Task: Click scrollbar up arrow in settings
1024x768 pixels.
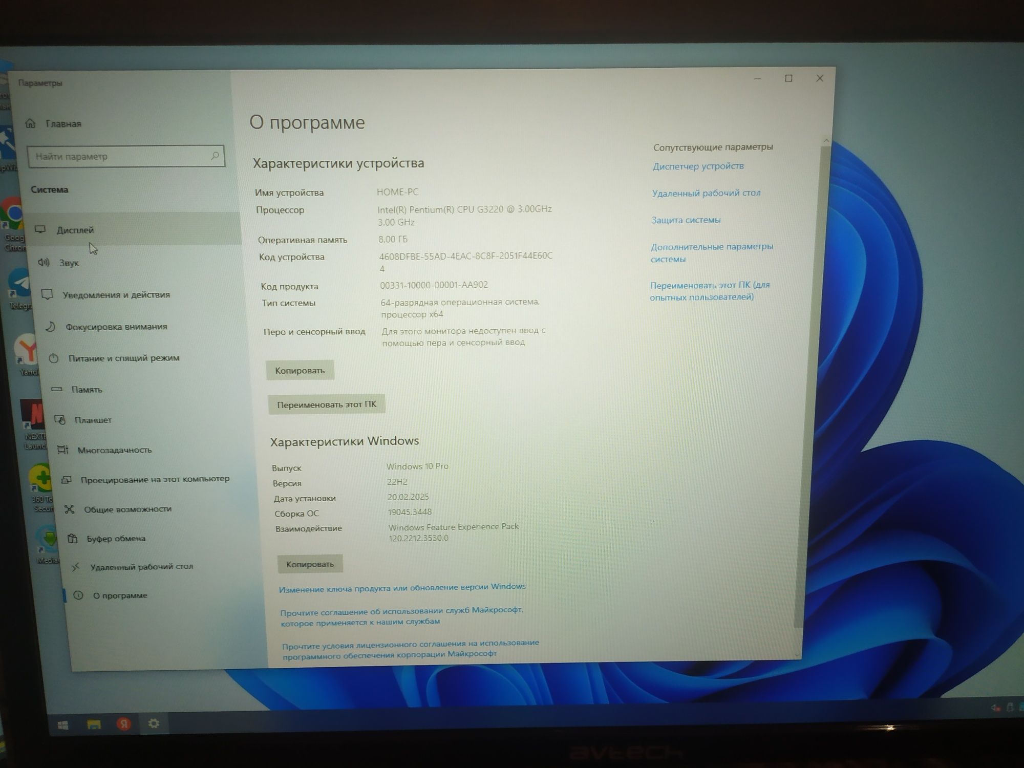Action: pos(826,141)
